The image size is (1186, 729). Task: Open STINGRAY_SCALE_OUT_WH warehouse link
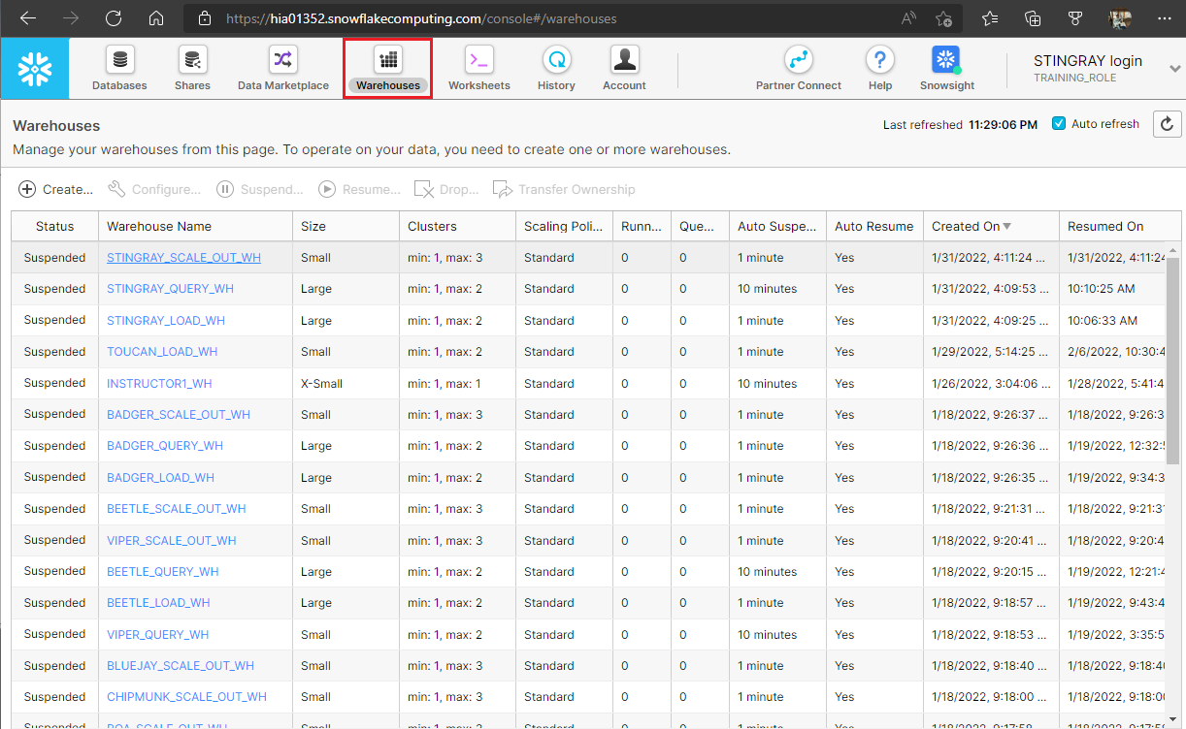point(183,258)
